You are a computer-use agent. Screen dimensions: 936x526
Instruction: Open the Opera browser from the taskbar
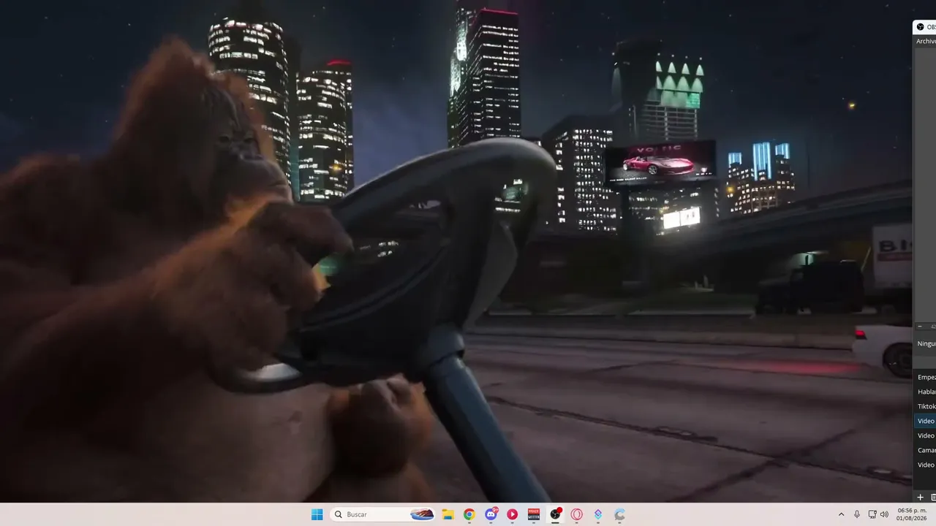point(577,514)
